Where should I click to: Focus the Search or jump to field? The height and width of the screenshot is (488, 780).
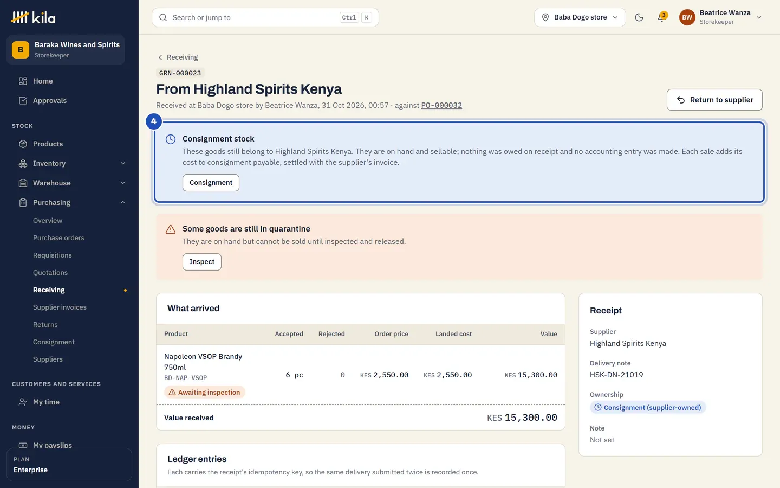click(x=265, y=17)
